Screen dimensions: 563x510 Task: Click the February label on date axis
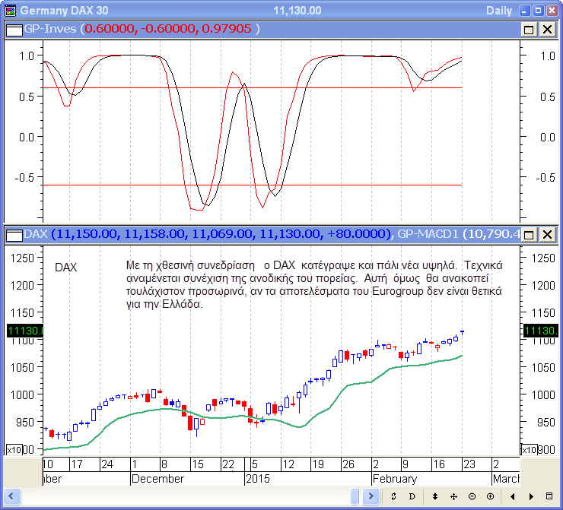[395, 479]
